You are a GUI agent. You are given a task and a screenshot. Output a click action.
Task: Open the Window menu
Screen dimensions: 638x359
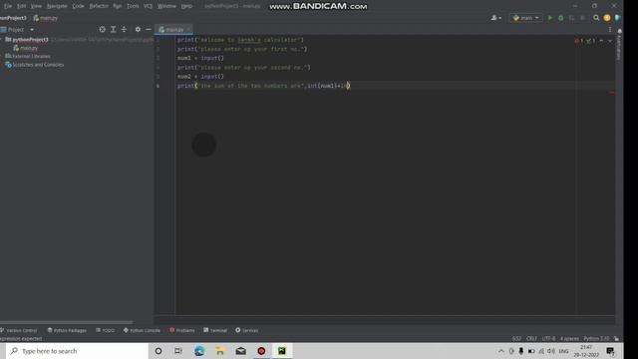tap(166, 6)
